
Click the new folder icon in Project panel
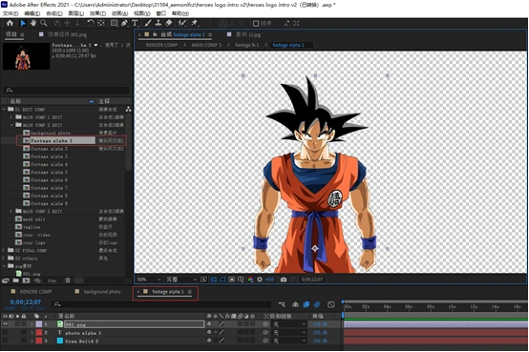pyautogui.click(x=16, y=280)
